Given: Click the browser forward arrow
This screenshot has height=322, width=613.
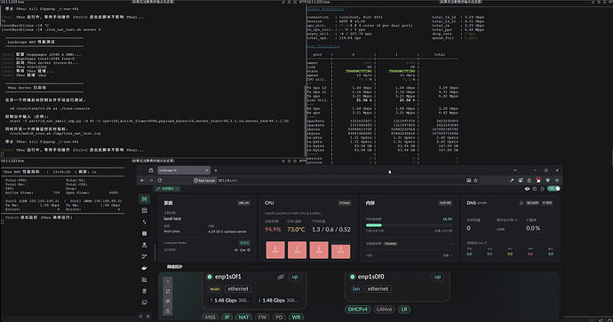Looking at the screenshot, I should (151, 180).
